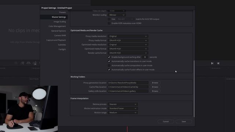Click the Save button

click(x=184, y=121)
